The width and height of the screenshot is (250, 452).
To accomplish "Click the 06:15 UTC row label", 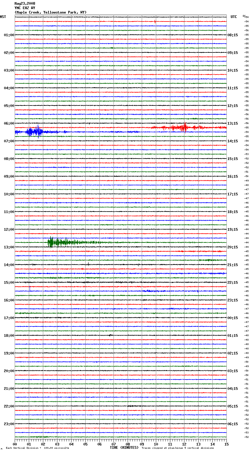I will (233, 424).
